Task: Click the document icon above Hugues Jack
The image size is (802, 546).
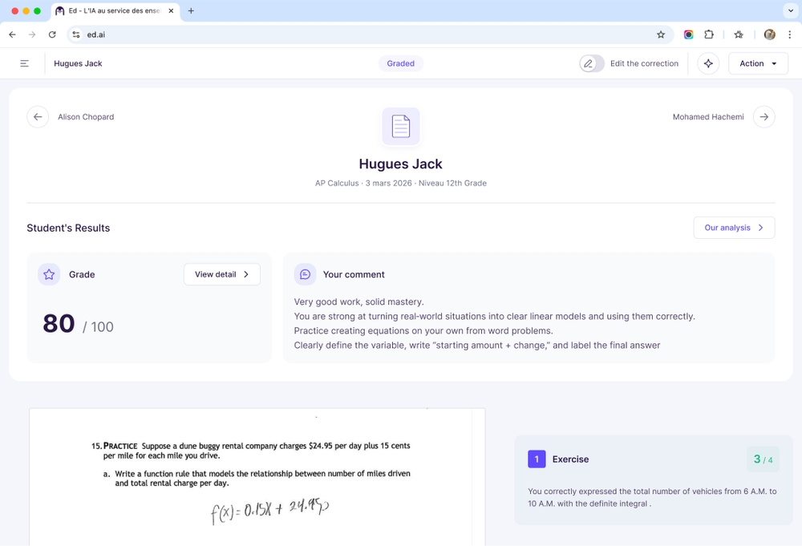Action: pos(401,126)
